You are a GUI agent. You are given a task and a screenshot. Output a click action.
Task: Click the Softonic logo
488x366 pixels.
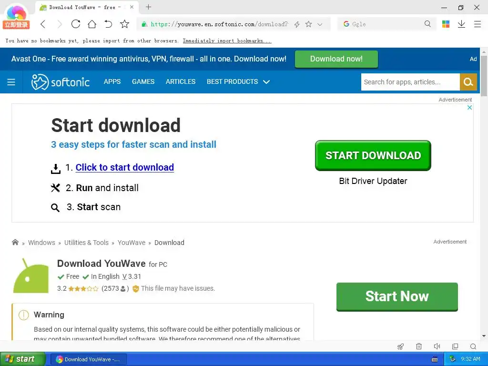tap(61, 82)
